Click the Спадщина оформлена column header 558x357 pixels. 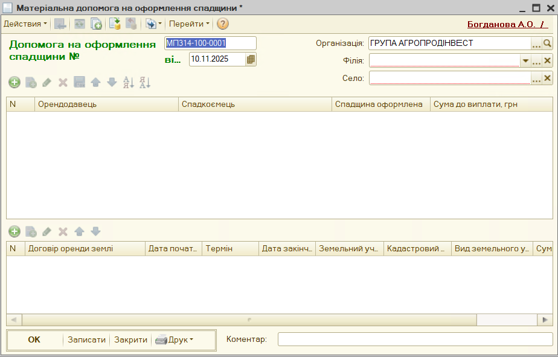(381, 105)
